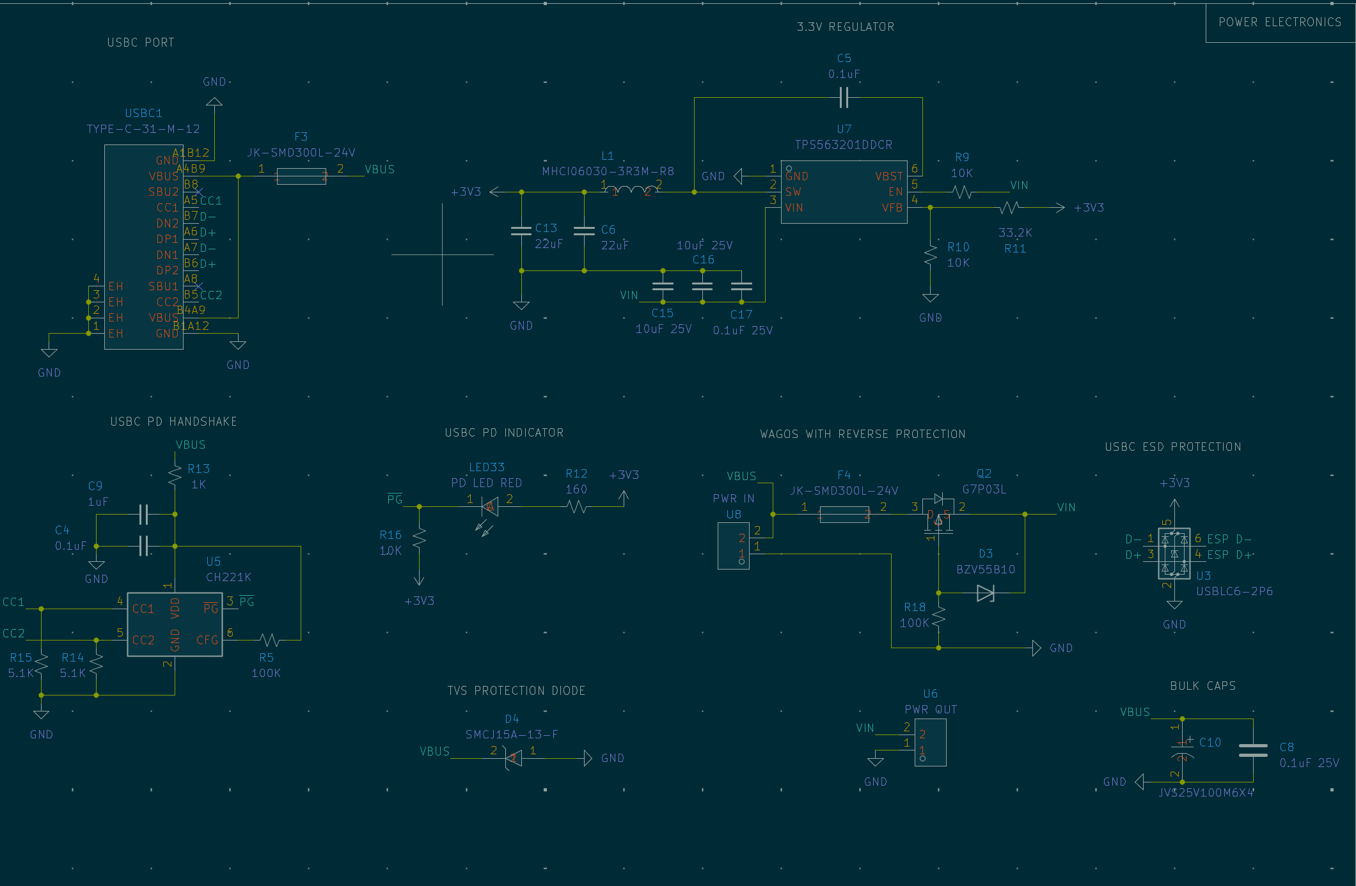Select the F4 fuse symbol

pyautogui.click(x=844, y=515)
